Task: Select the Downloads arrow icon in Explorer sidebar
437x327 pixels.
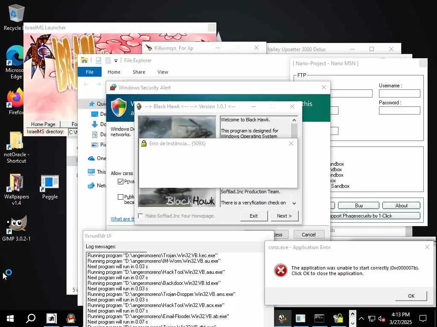Action: click(95, 124)
